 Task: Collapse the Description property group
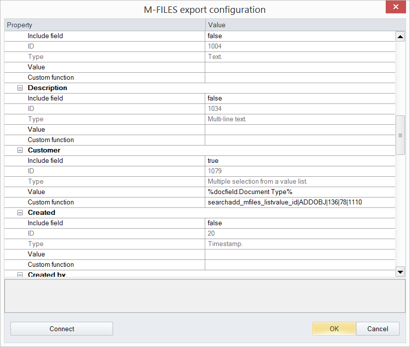20,88
